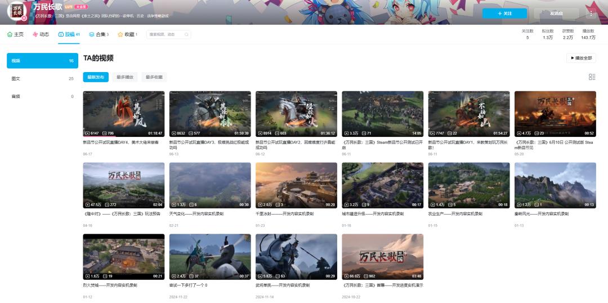
Task: Click the 关注 follow button
Action: click(x=504, y=13)
